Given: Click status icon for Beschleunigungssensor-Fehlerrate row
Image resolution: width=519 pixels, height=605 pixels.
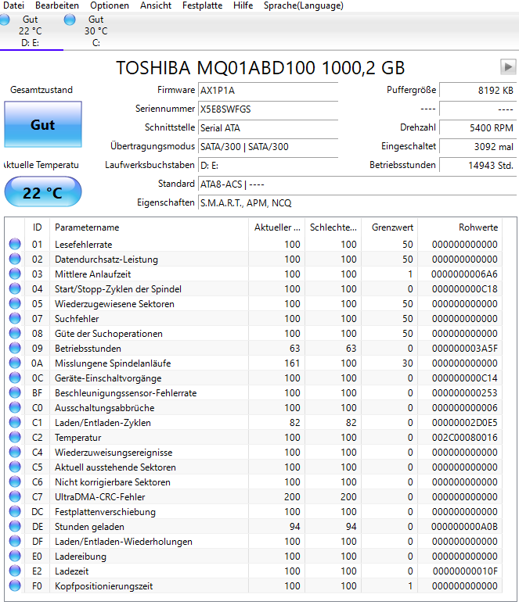Looking at the screenshot, I should pos(15,393).
